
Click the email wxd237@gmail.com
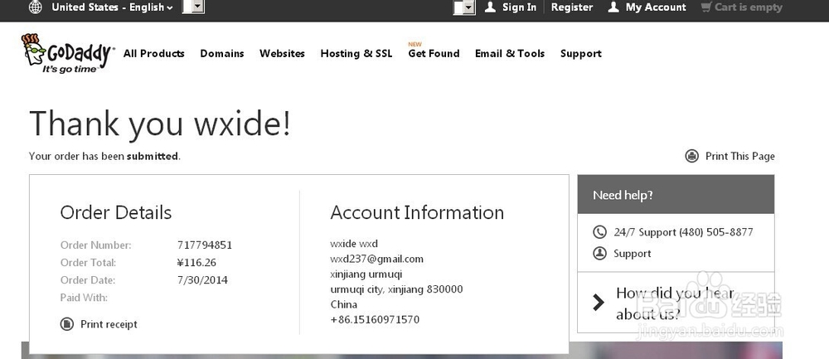pyautogui.click(x=377, y=259)
